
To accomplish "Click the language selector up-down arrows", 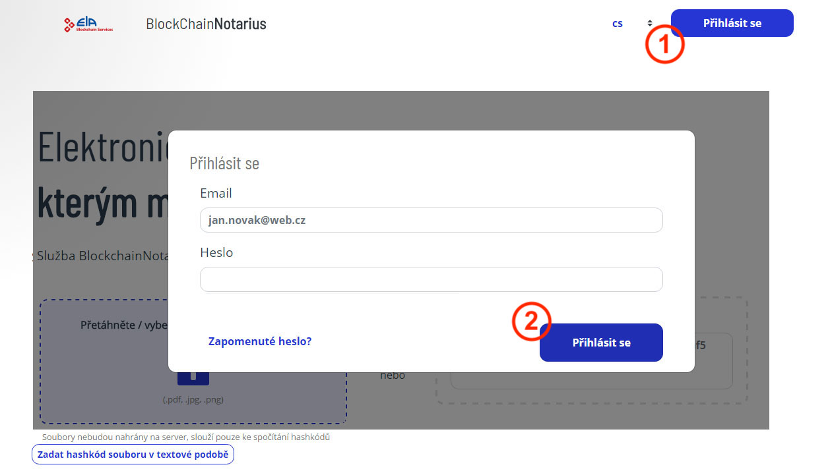I will [650, 23].
